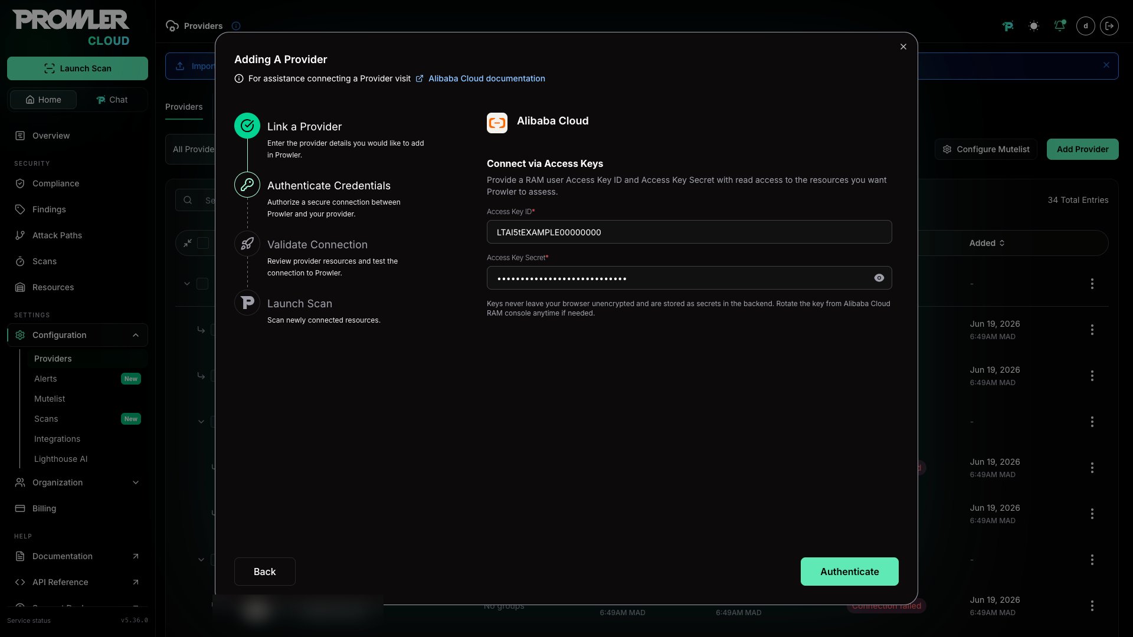
Task: Close the Adding A Provider dialog
Action: (903, 47)
